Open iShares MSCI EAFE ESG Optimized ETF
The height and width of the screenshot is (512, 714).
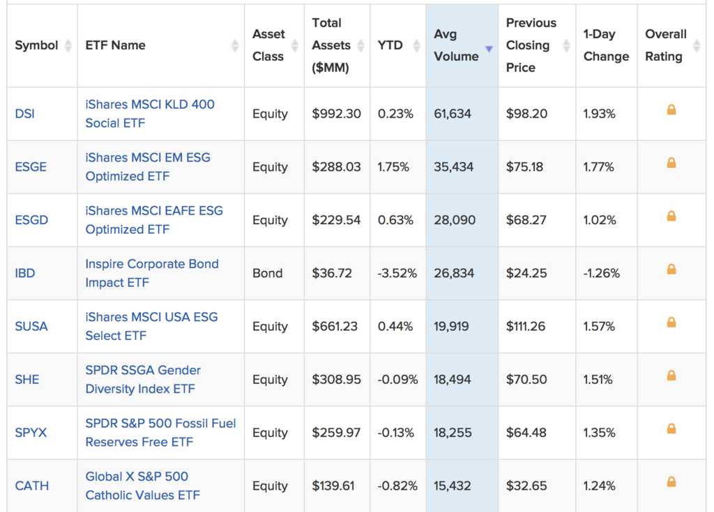[154, 220]
